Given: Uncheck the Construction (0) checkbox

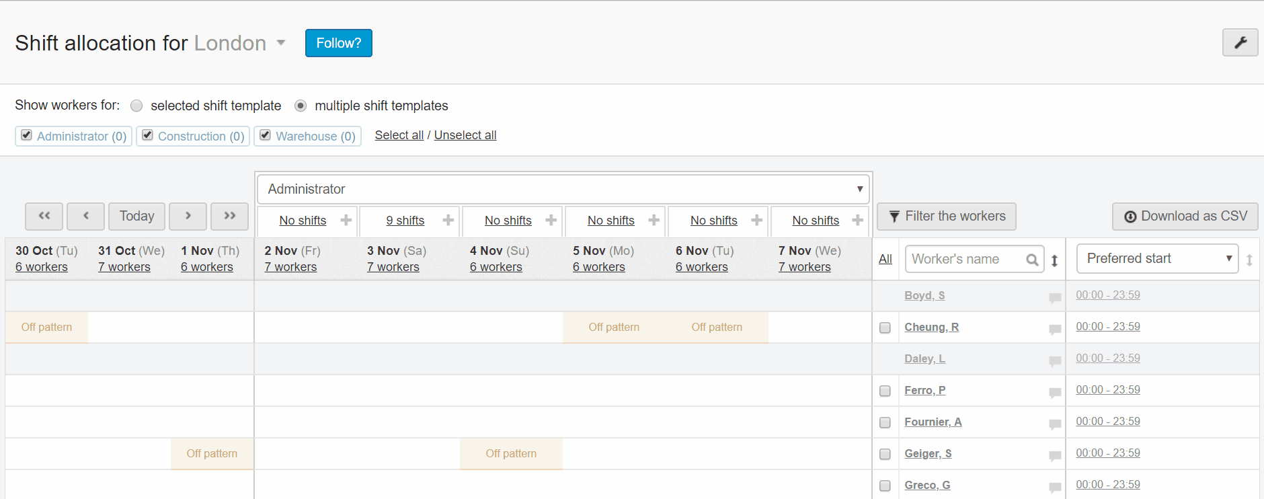Looking at the screenshot, I should click(148, 135).
